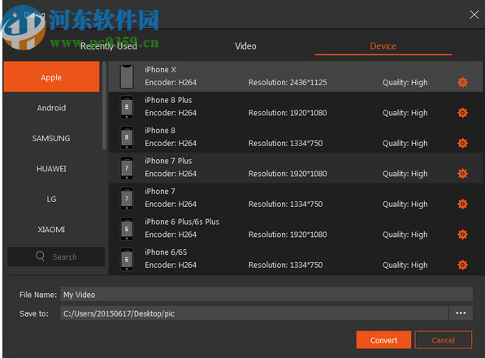Image resolution: width=485 pixels, height=358 pixels.
Task: Click iPhone 8 Plus Resolution: 1920*1080 text
Action: [x=288, y=113]
